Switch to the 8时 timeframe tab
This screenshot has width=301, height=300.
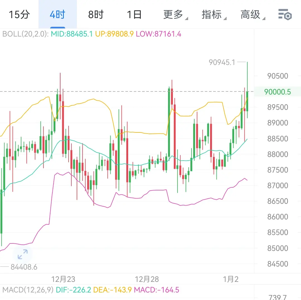(x=96, y=14)
